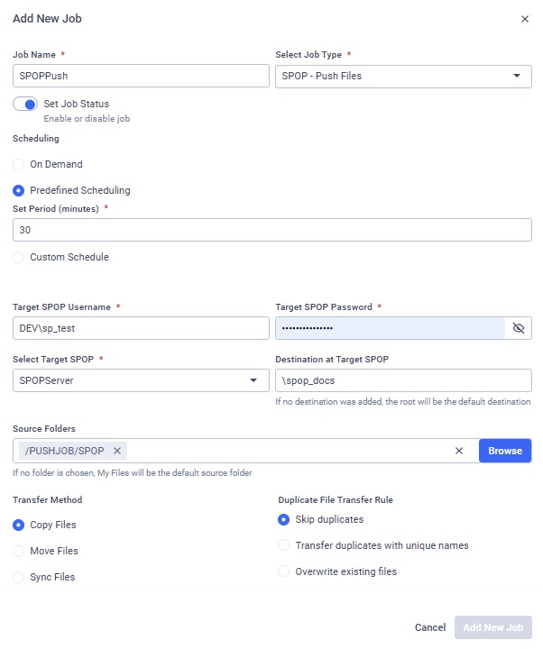Edit the Destination at Target SPOP field
The image size is (543, 649).
[402, 381]
